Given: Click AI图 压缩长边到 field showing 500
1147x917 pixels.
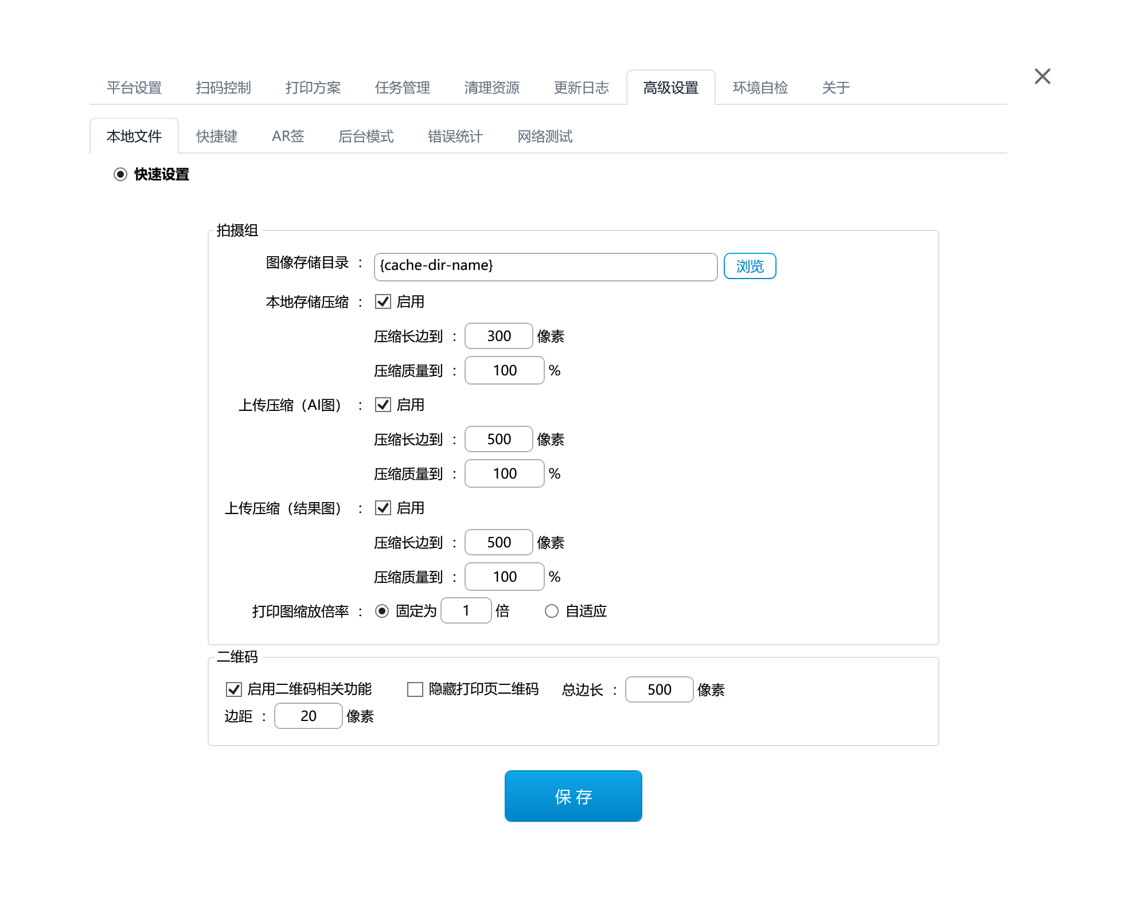Looking at the screenshot, I should pos(499,439).
